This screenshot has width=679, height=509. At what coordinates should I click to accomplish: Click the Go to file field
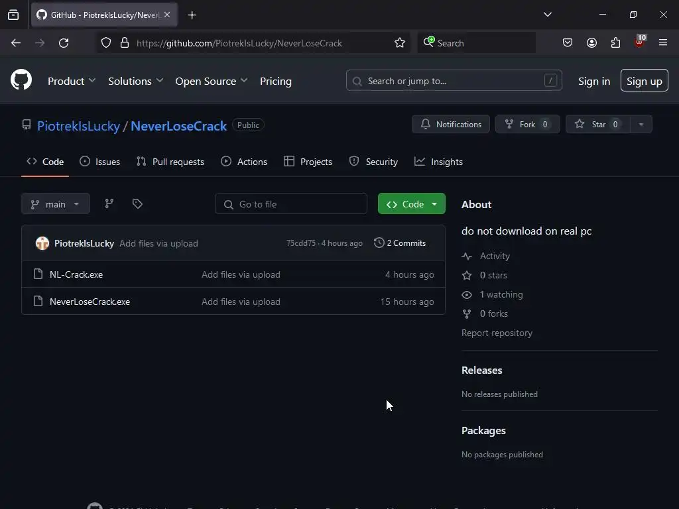click(291, 204)
